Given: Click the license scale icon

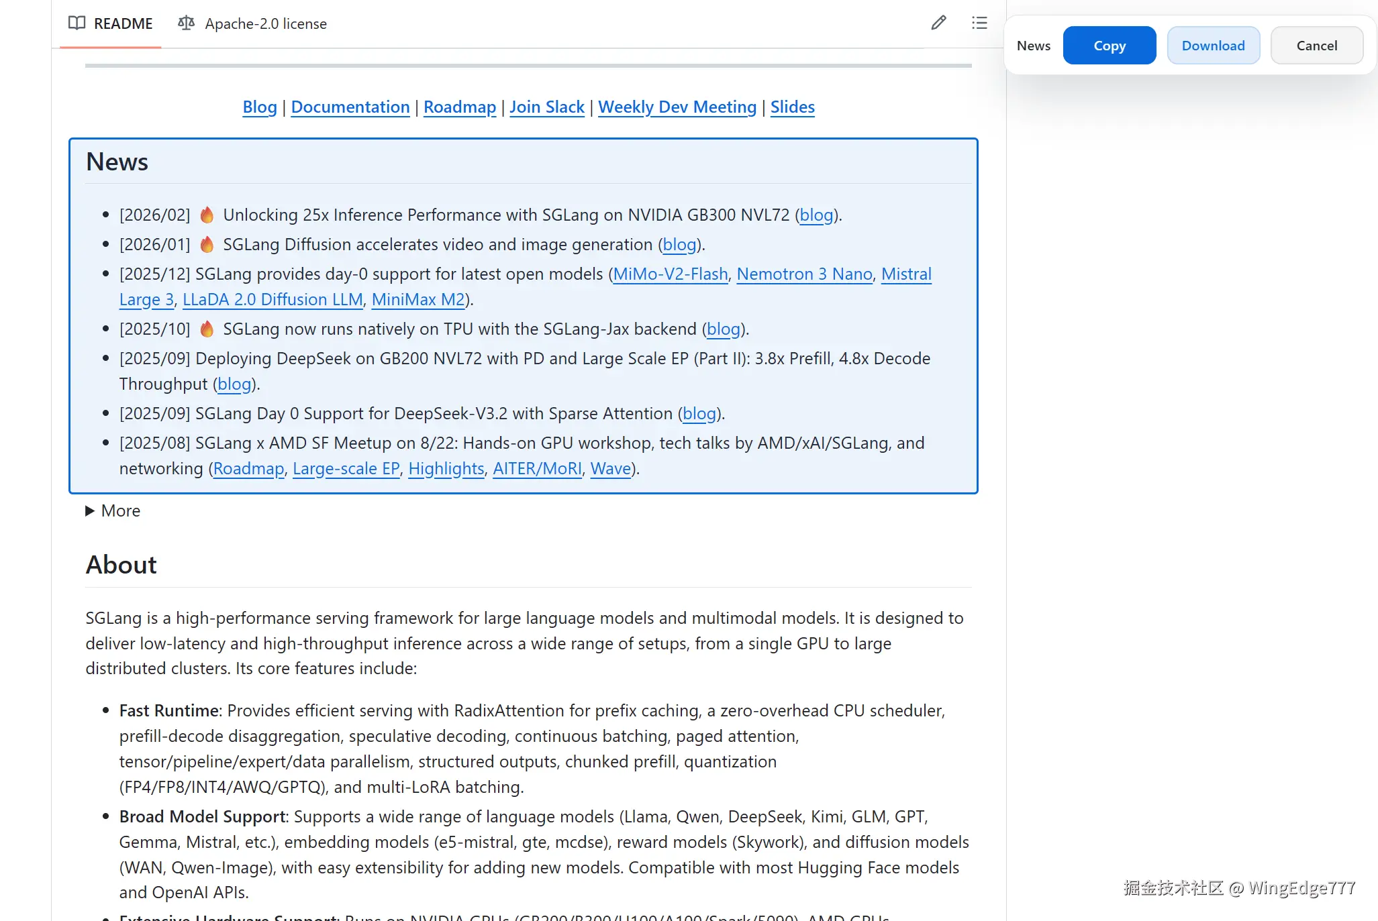Looking at the screenshot, I should [186, 23].
